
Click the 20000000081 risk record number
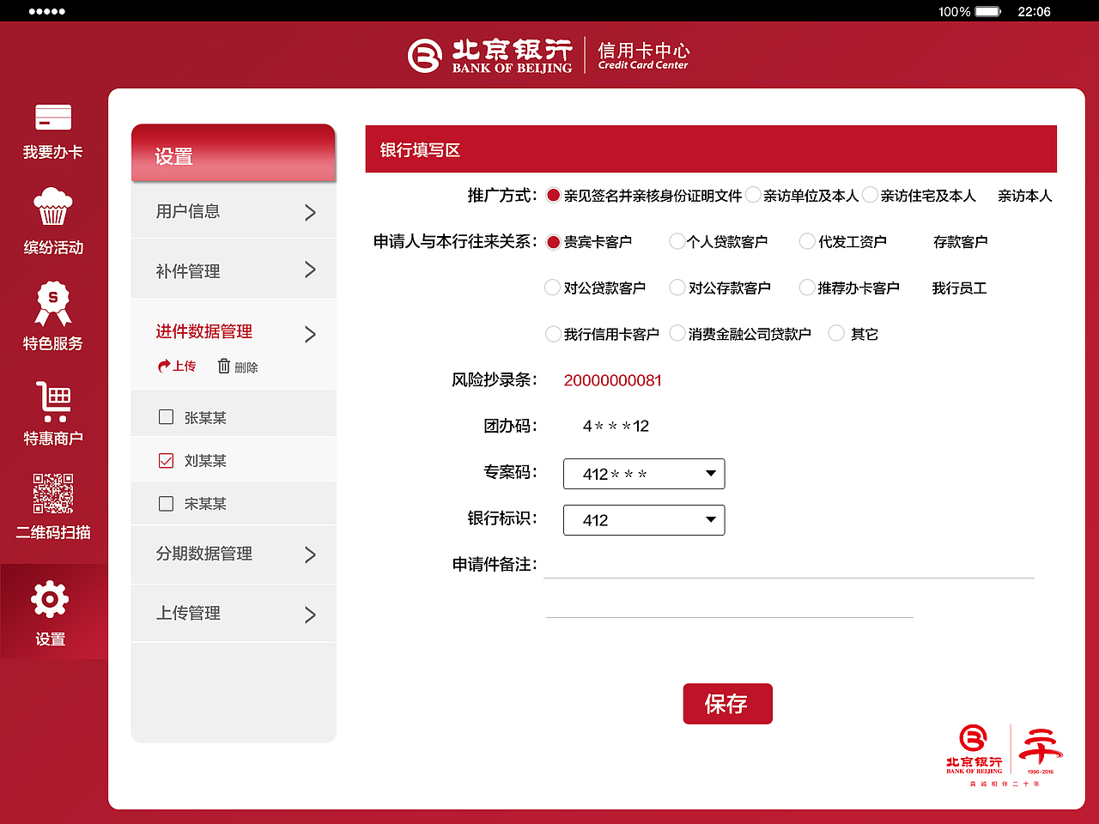click(613, 380)
